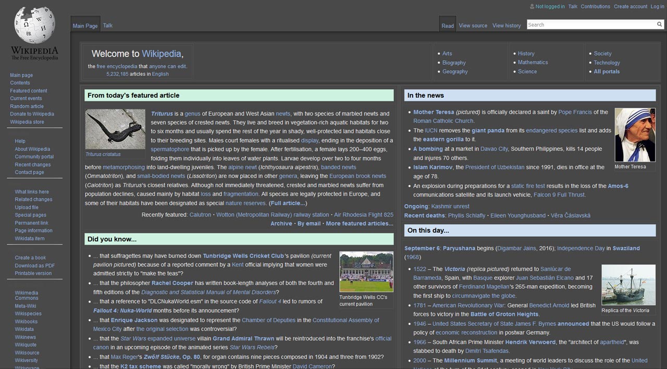This screenshot has width=667, height=369.
Task: Open the Falcon 9 Full Thrust link
Action: click(x=559, y=195)
